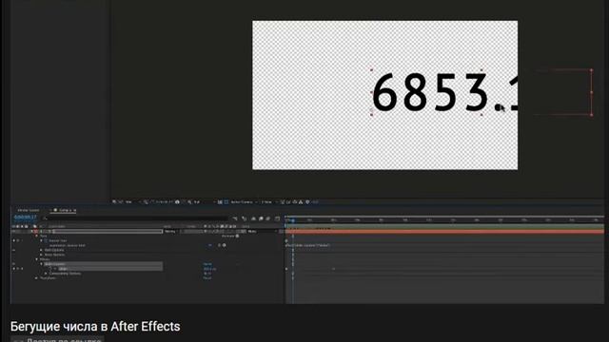Viewport: 609px width, 342px height.
Task: Switch to the Render Queue tab
Action: 29,210
